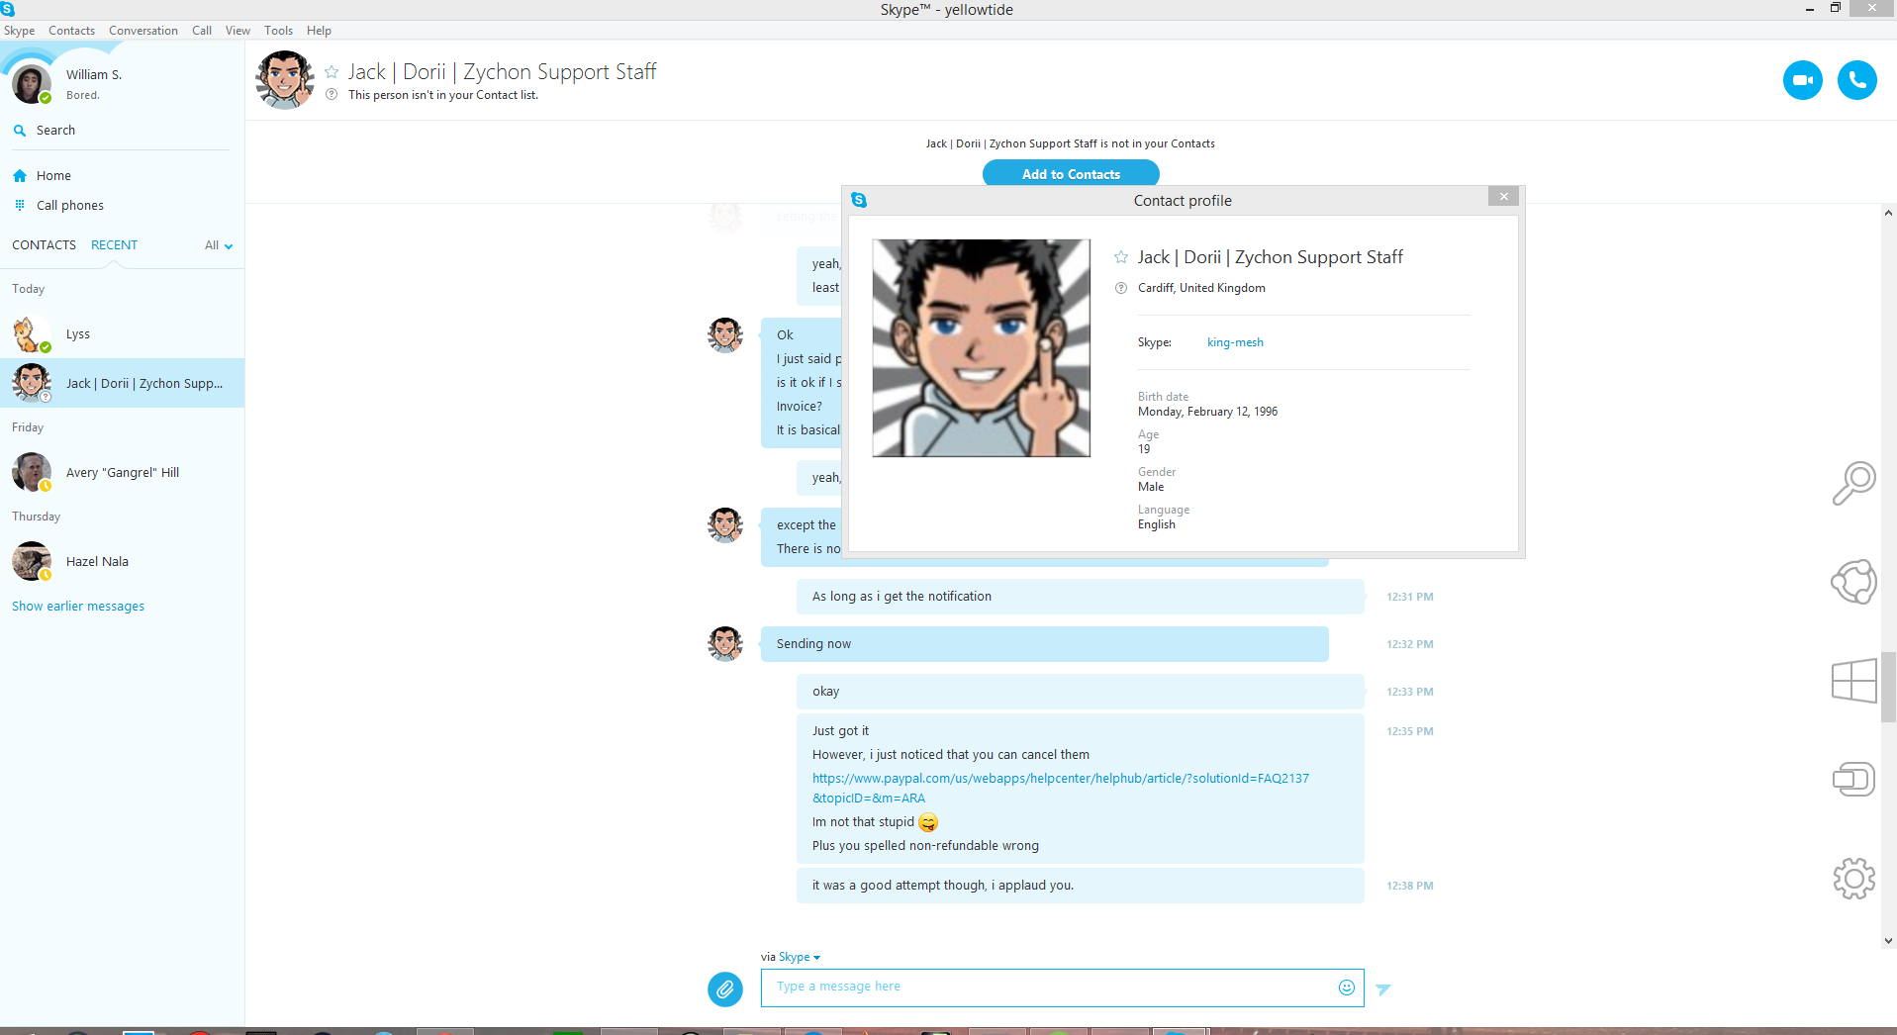Click Skype logo in Contact profile dialog

(859, 200)
